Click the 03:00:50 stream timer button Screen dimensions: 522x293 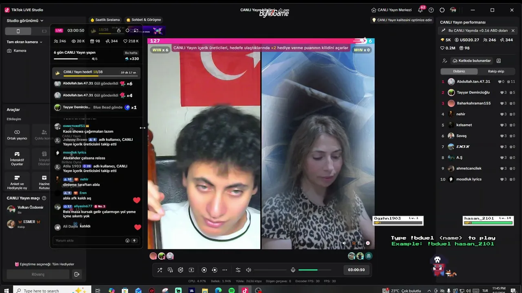[x=356, y=270]
